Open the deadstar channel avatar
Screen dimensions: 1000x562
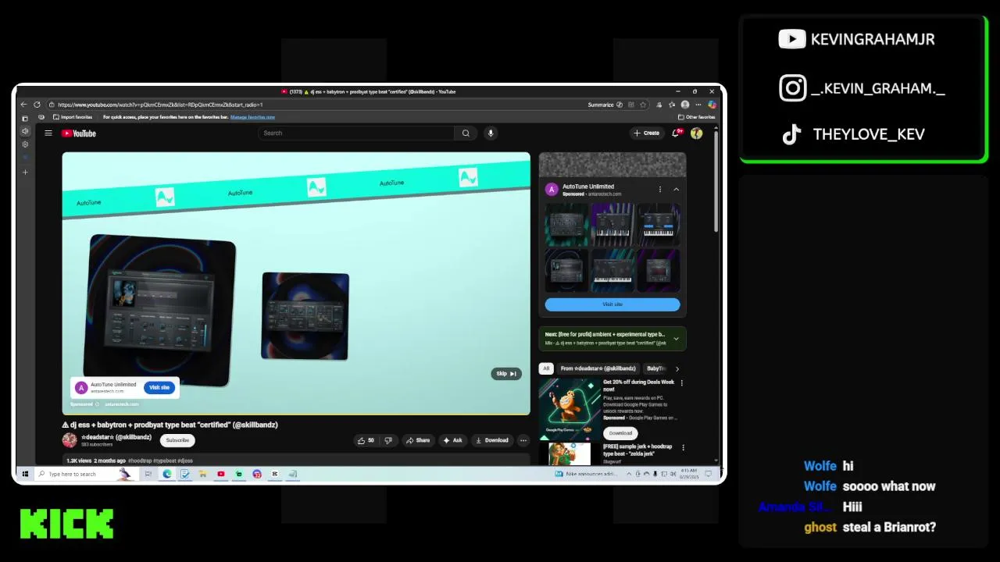[x=70, y=440]
